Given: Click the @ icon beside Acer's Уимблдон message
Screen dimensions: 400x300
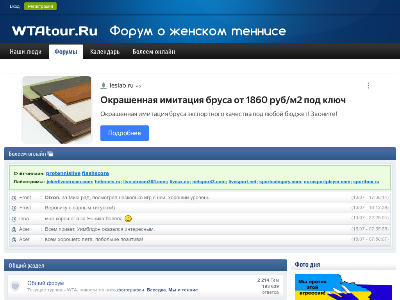Looking at the screenshot, I should [x=14, y=229].
